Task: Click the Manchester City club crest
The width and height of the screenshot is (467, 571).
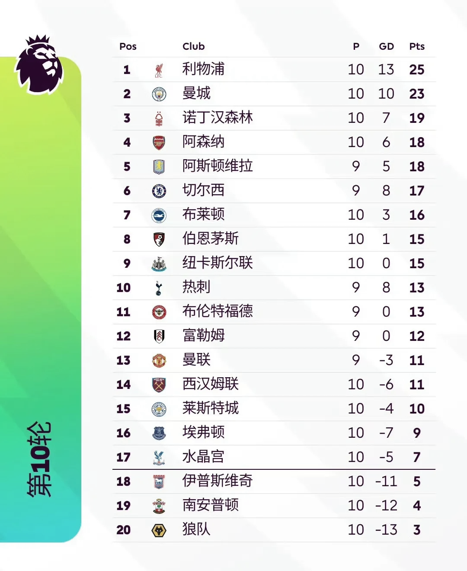Action: 159,94
